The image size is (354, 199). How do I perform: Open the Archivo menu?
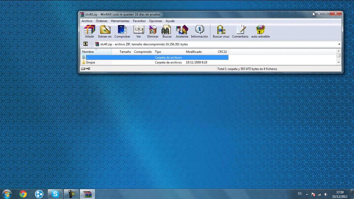pyautogui.click(x=87, y=21)
